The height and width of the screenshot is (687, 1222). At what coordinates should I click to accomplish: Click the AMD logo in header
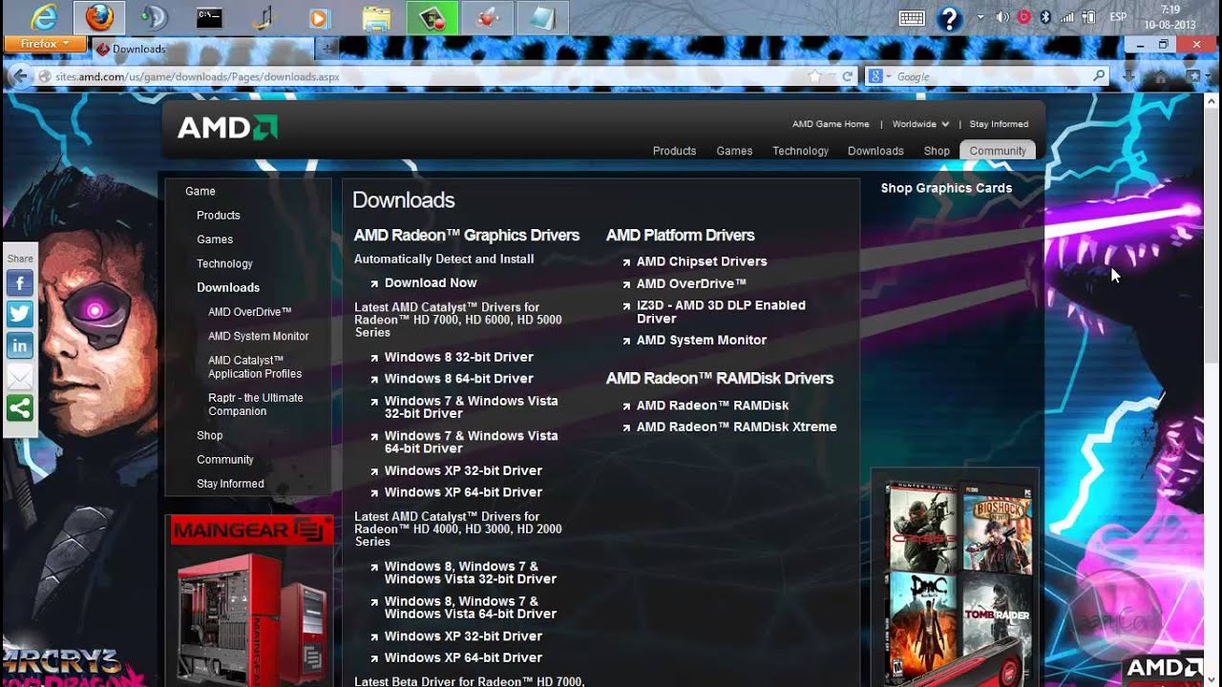[227, 128]
